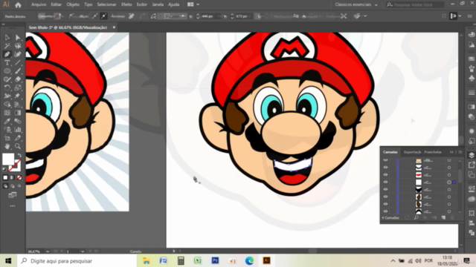Open the Edit Toolbar three-dots button

[x=13, y=206]
